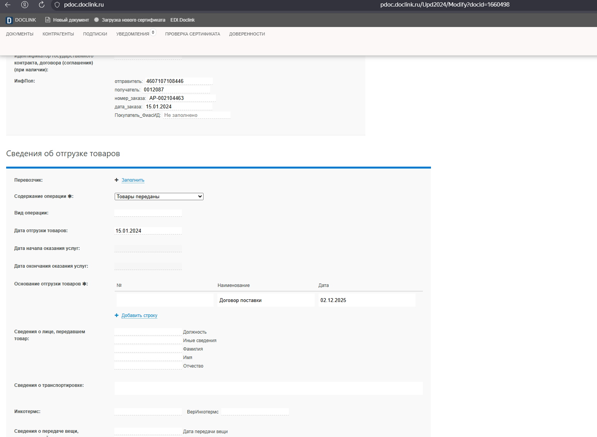Click the notifications counter badge
Image resolution: width=597 pixels, height=437 pixels.
pyautogui.click(x=153, y=32)
